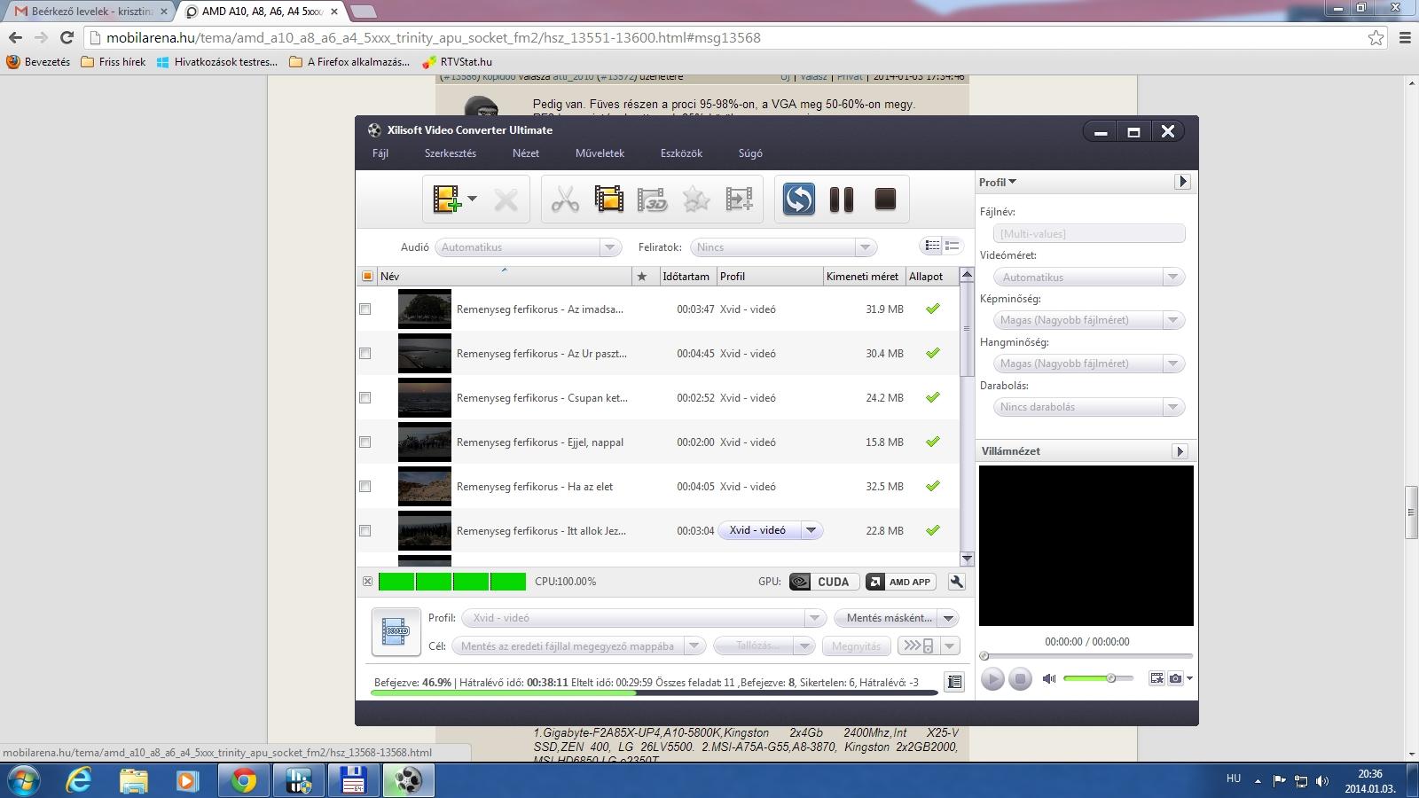Open the Műveletek menu
Image resolution: width=1419 pixels, height=798 pixels.
pos(600,153)
